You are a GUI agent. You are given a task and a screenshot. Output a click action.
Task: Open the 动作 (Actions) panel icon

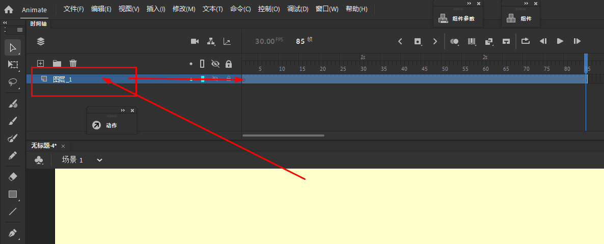click(x=96, y=125)
